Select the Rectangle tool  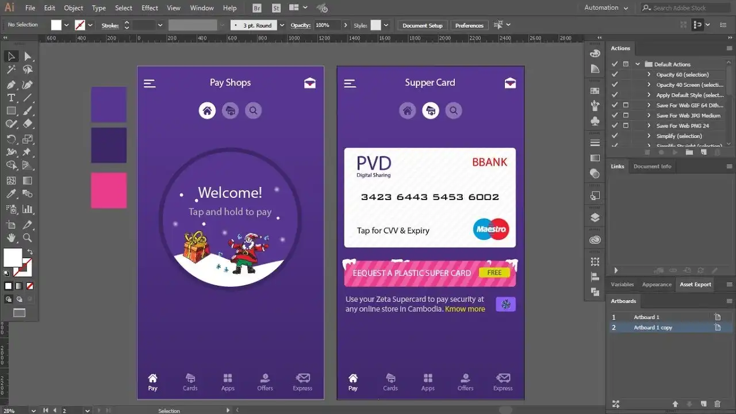[11, 112]
